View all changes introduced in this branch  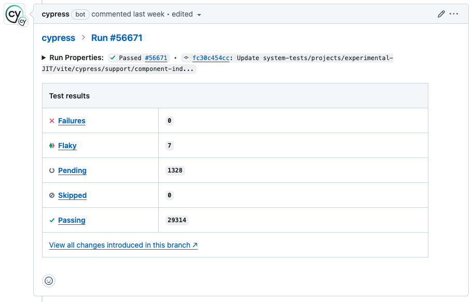tap(123, 245)
